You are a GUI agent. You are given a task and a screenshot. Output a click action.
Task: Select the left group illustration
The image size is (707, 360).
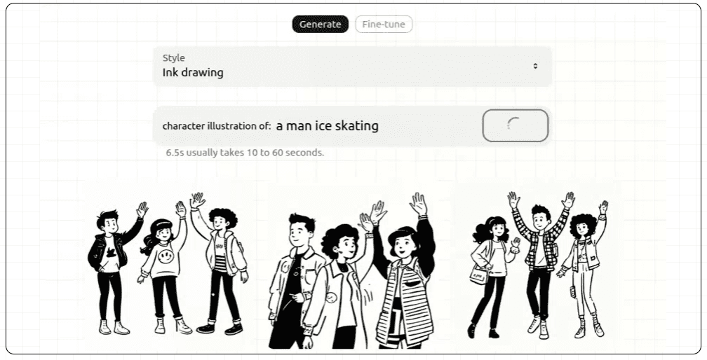[x=168, y=265]
